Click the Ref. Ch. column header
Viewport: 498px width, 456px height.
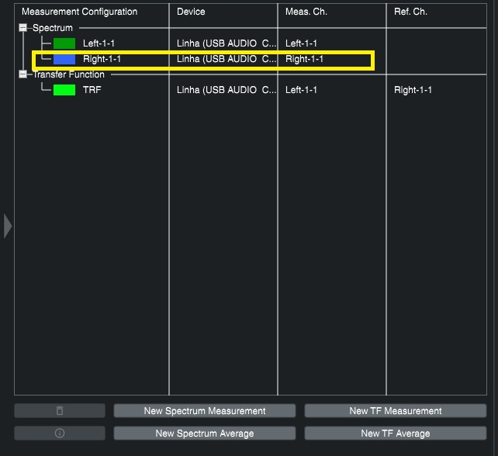[410, 12]
